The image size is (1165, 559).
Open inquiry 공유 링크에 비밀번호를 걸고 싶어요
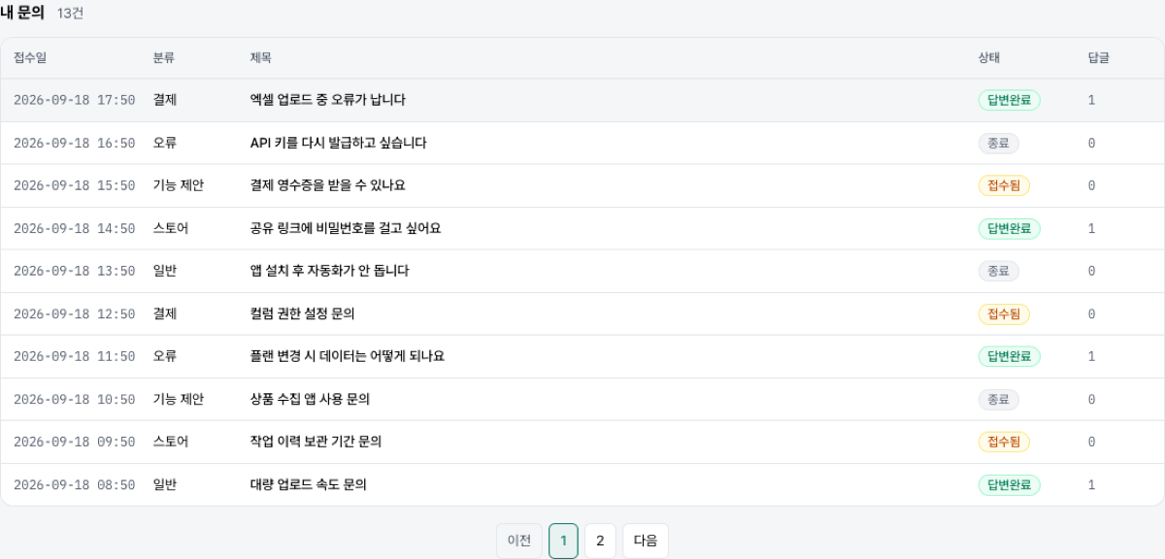click(346, 228)
